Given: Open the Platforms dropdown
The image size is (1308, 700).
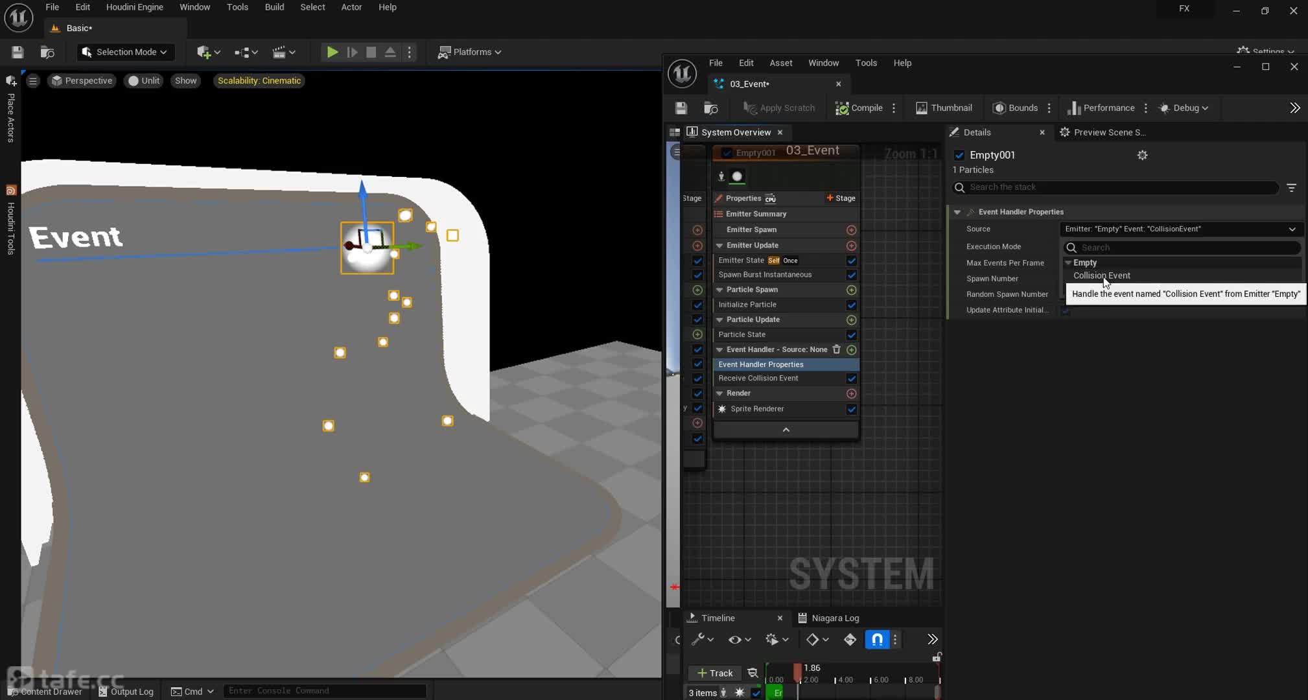Looking at the screenshot, I should pyautogui.click(x=469, y=52).
